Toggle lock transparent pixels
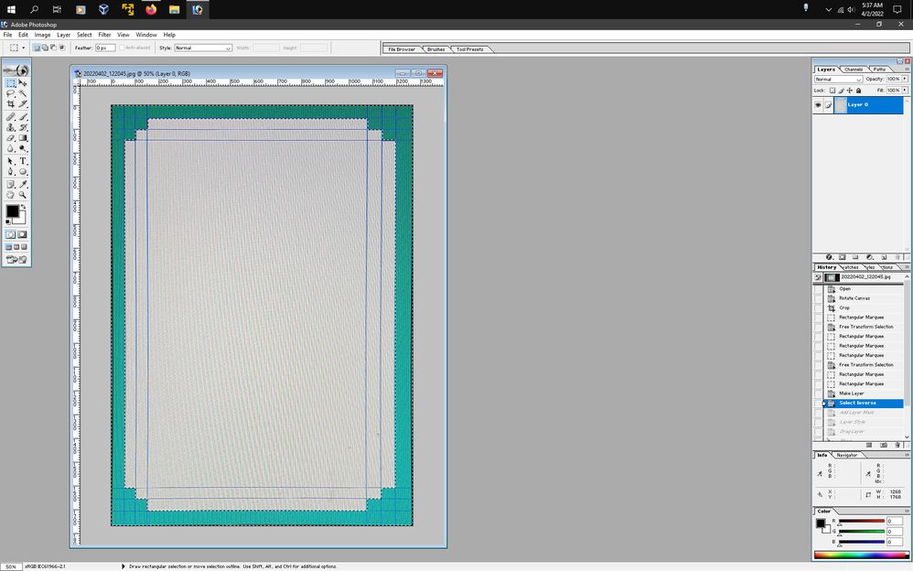Screen dimensions: 913x571 [x=832, y=91]
